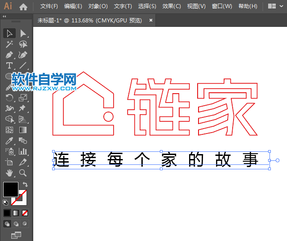Viewport: 287px width, 241px height.
Task: Click the bottom-right bounding box handle
Action: (x=269, y=169)
